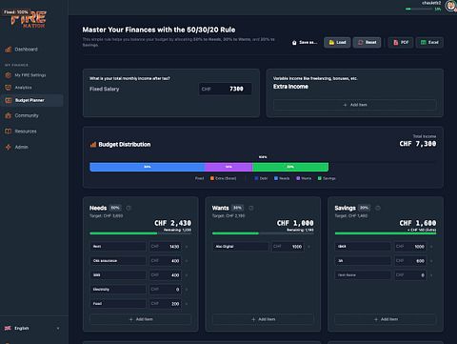
Task: Reset the budget plan
Action: tap(367, 42)
